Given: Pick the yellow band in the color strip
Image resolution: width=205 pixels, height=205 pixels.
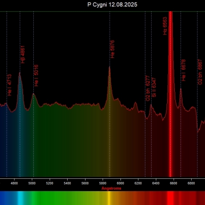Looking at the screenshot, I should (x=109, y=198).
